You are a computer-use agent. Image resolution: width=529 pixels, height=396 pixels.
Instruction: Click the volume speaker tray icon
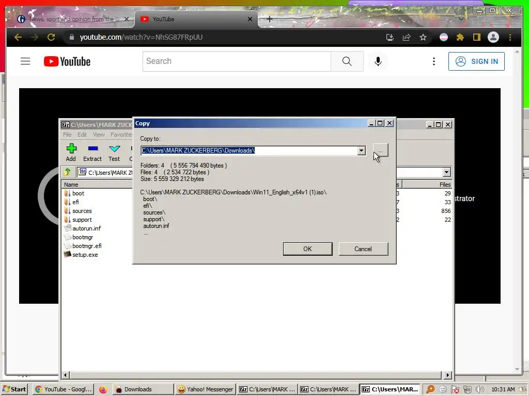pos(480,390)
